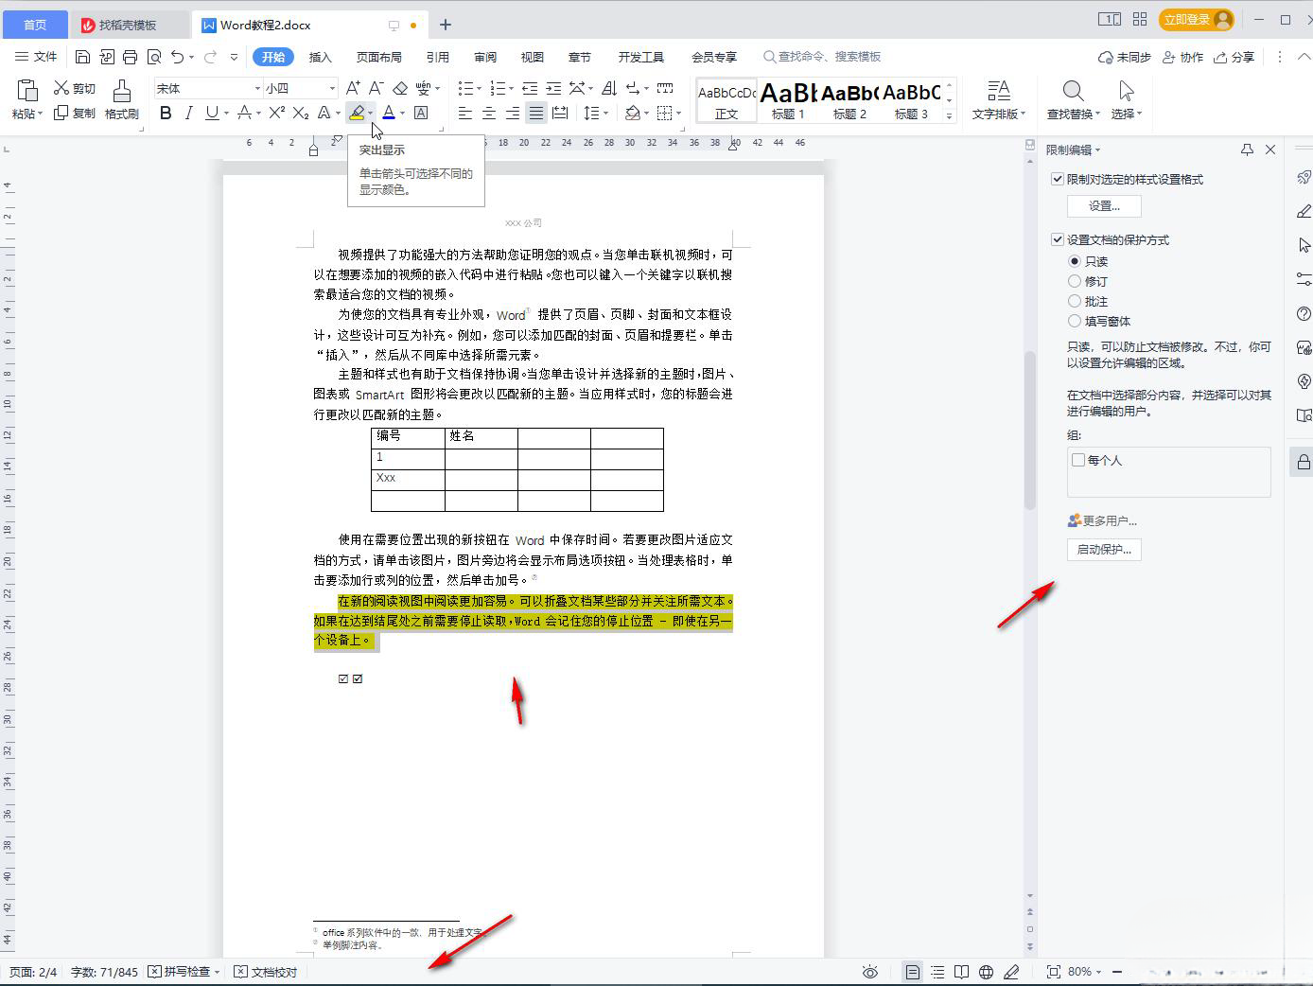The width and height of the screenshot is (1313, 986).
Task: Switch to Web layout view globe icon
Action: [x=986, y=972]
